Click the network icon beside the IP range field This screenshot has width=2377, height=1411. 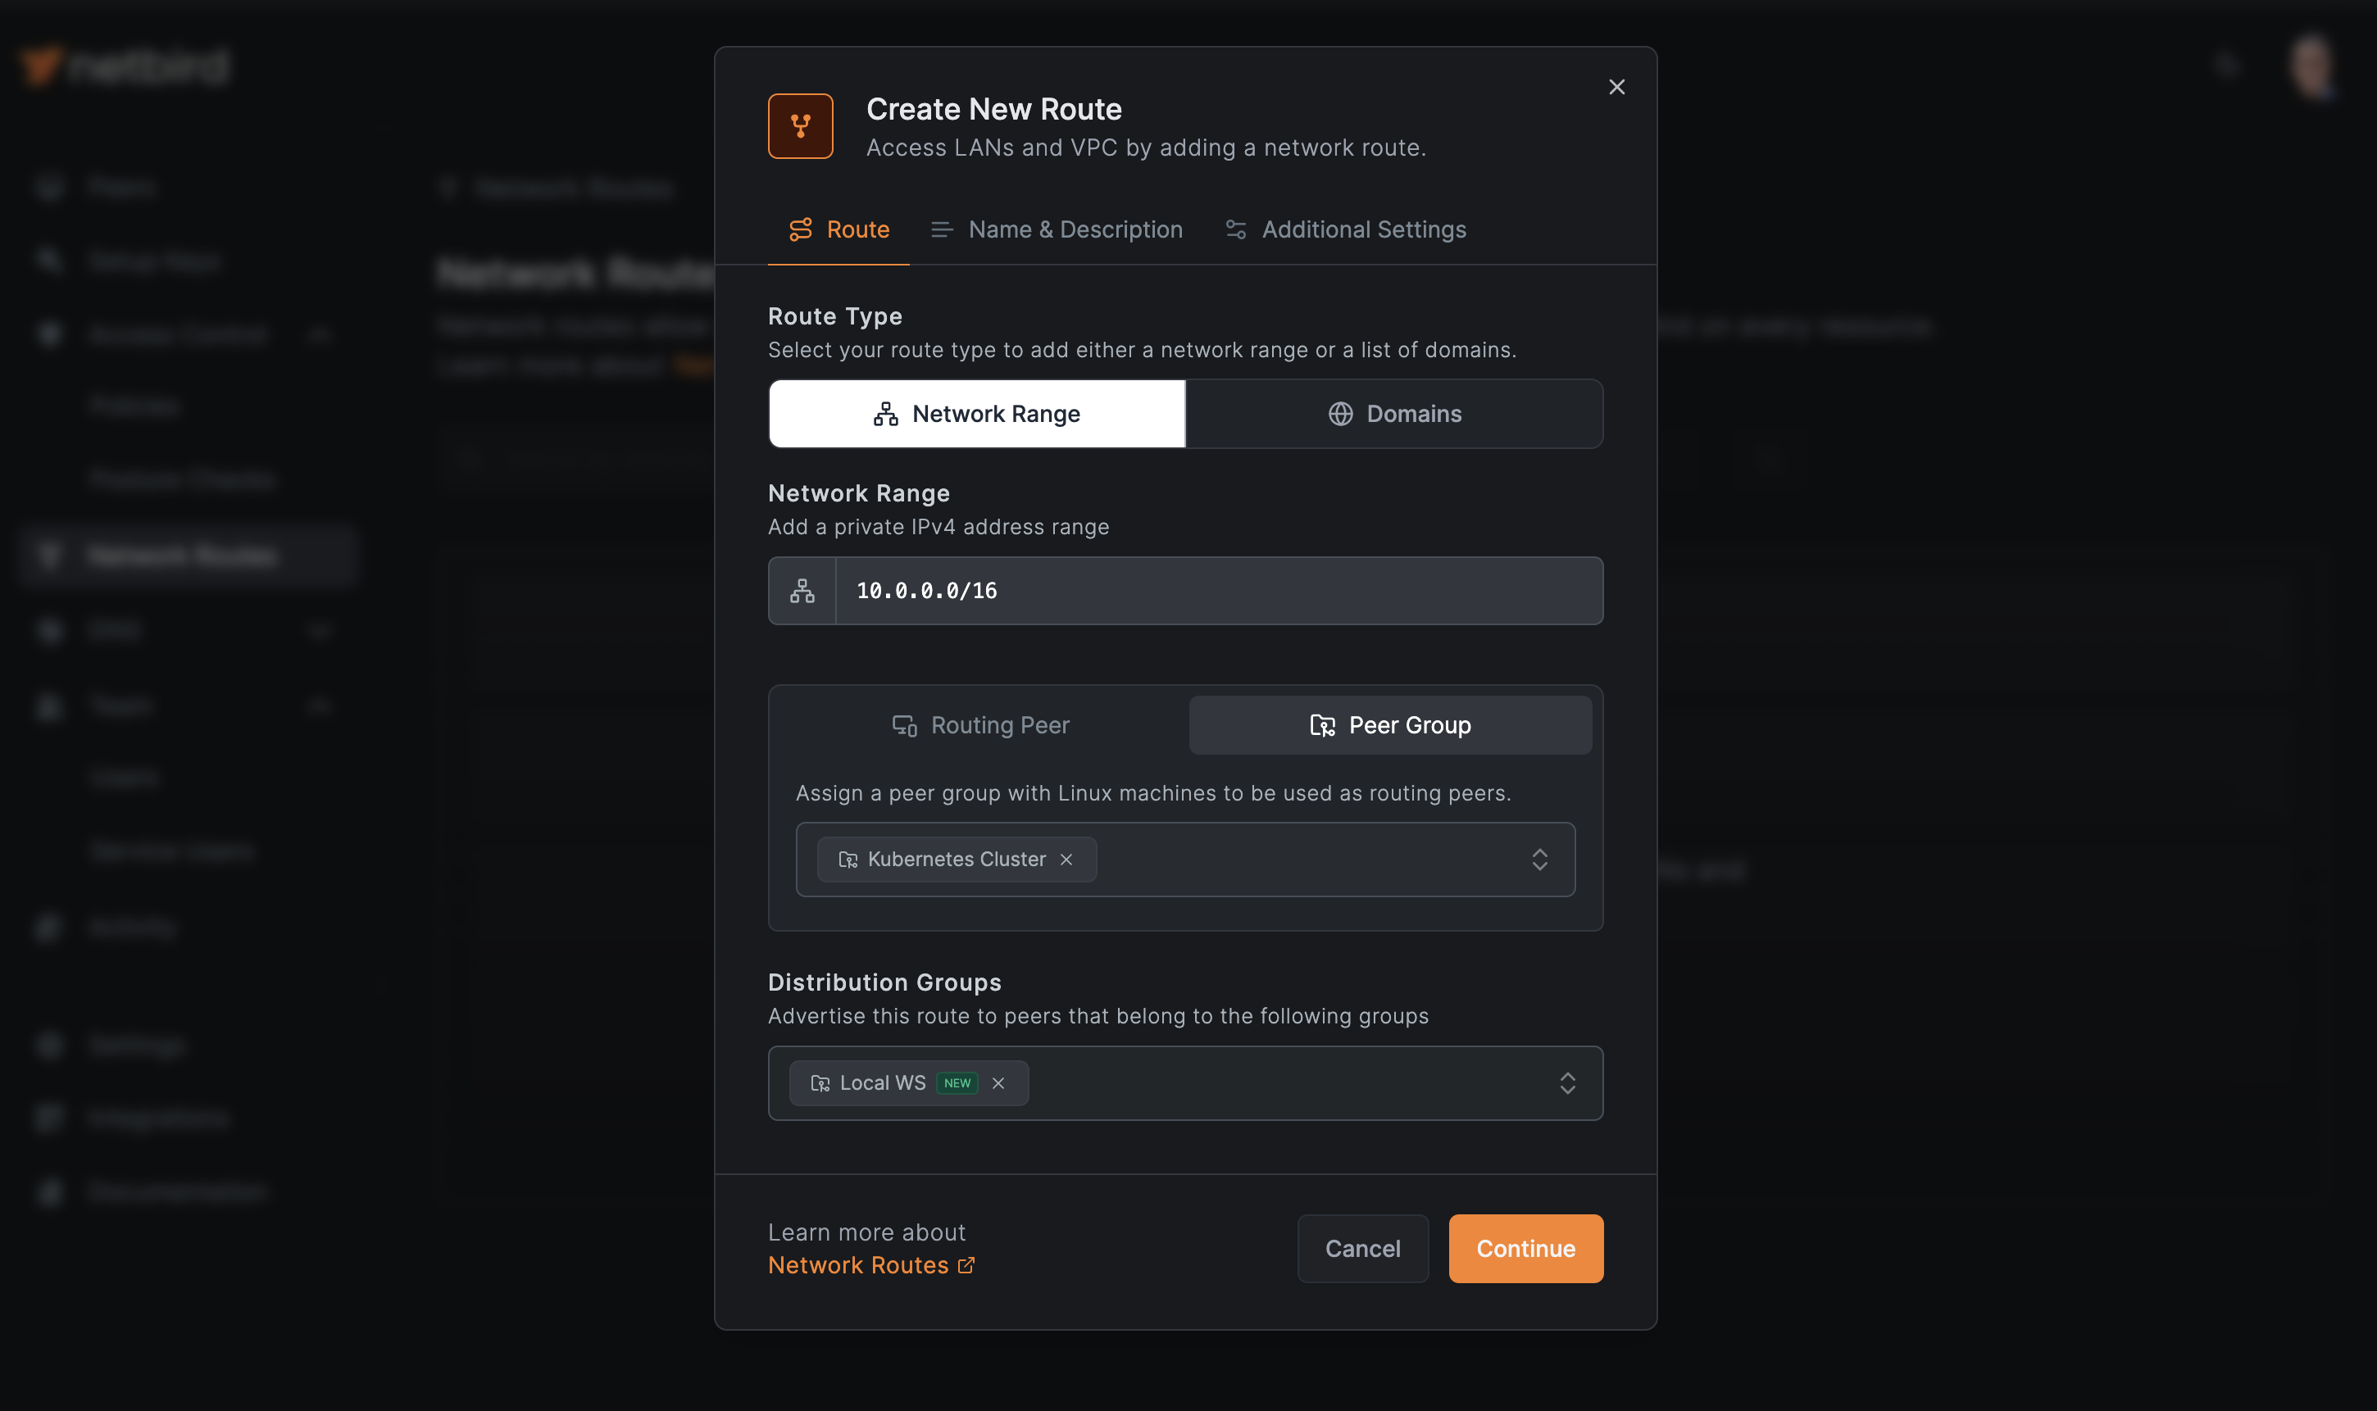point(802,591)
